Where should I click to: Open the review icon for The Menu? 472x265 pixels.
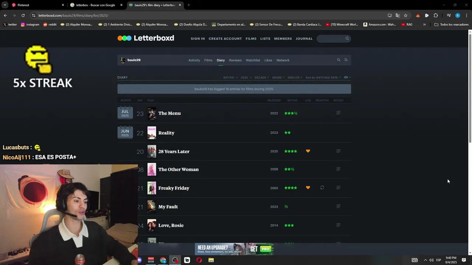tap(338, 113)
